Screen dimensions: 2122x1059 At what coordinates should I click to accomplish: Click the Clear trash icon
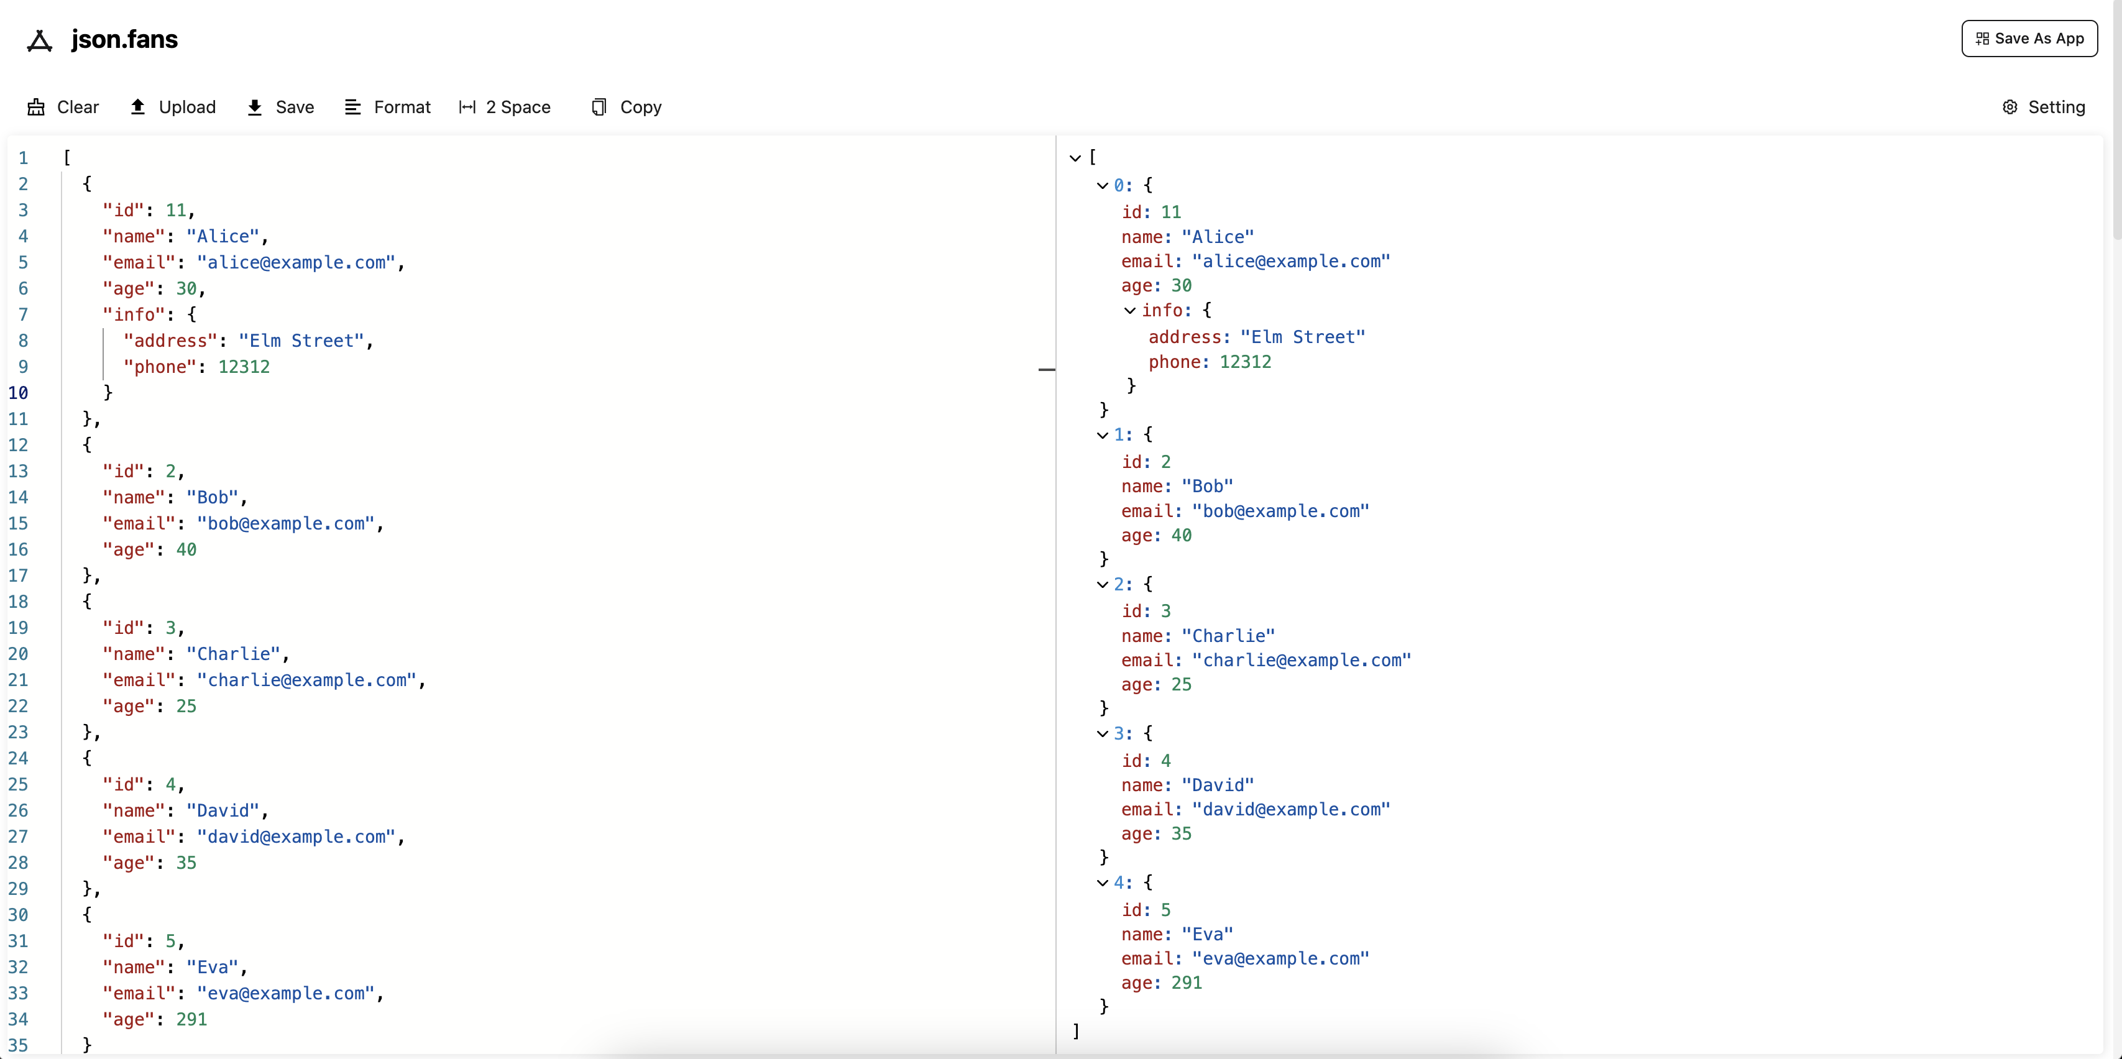(36, 107)
